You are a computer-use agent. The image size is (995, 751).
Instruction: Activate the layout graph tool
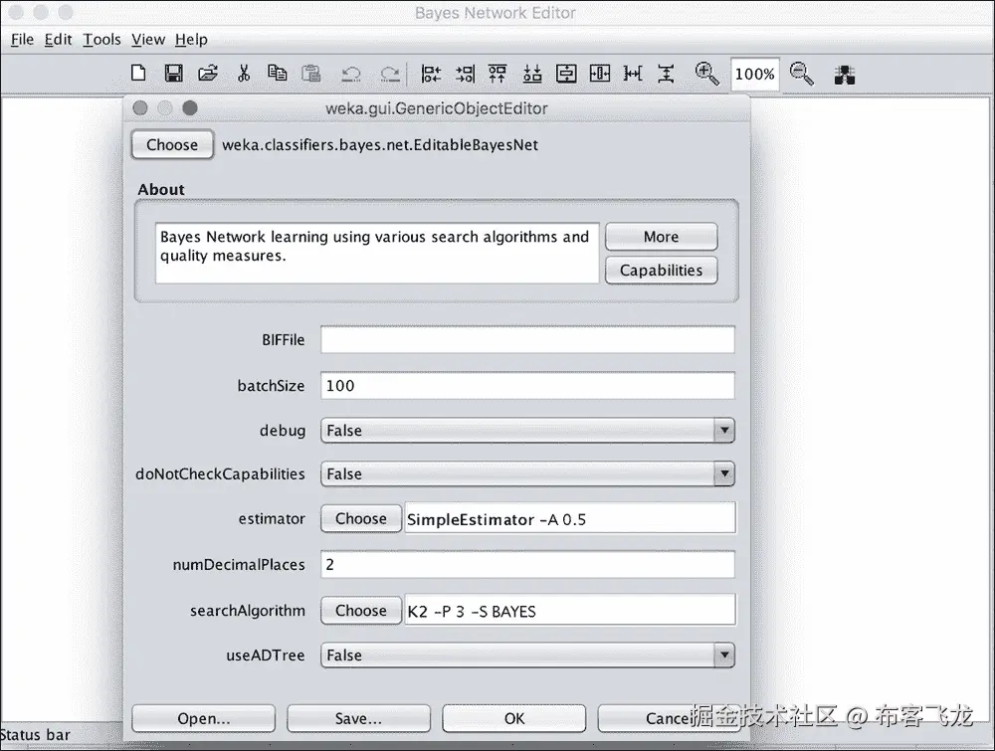(x=844, y=73)
